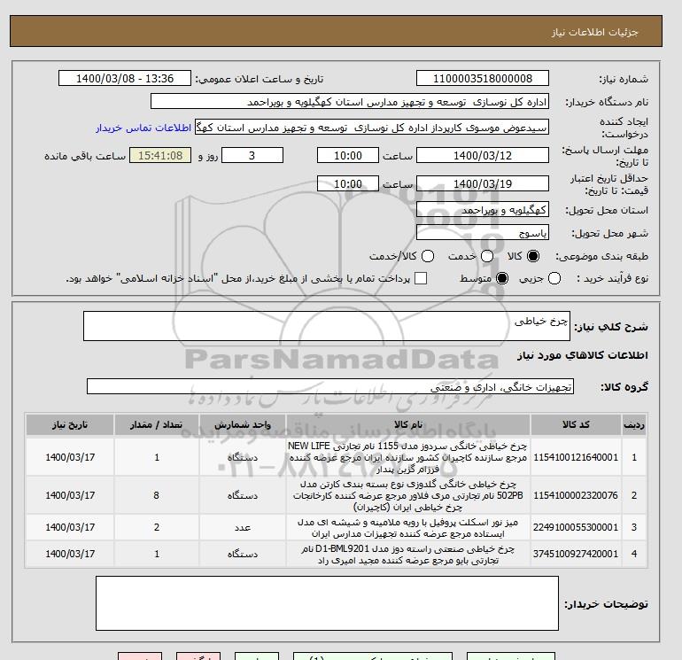Select the خدمت radio button
Viewport: 682px width, 660px height.
coord(487,256)
